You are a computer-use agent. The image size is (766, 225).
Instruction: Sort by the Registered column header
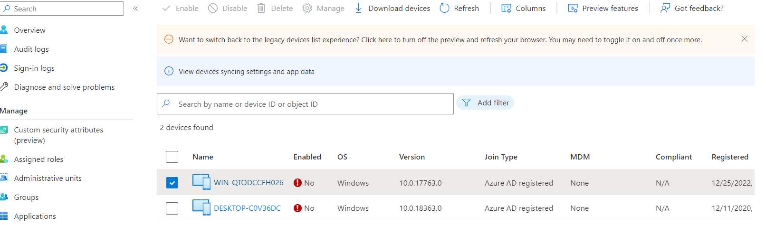[x=730, y=157]
